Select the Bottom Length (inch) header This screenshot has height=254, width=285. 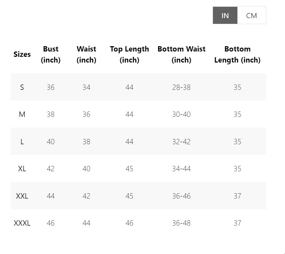pyautogui.click(x=237, y=54)
